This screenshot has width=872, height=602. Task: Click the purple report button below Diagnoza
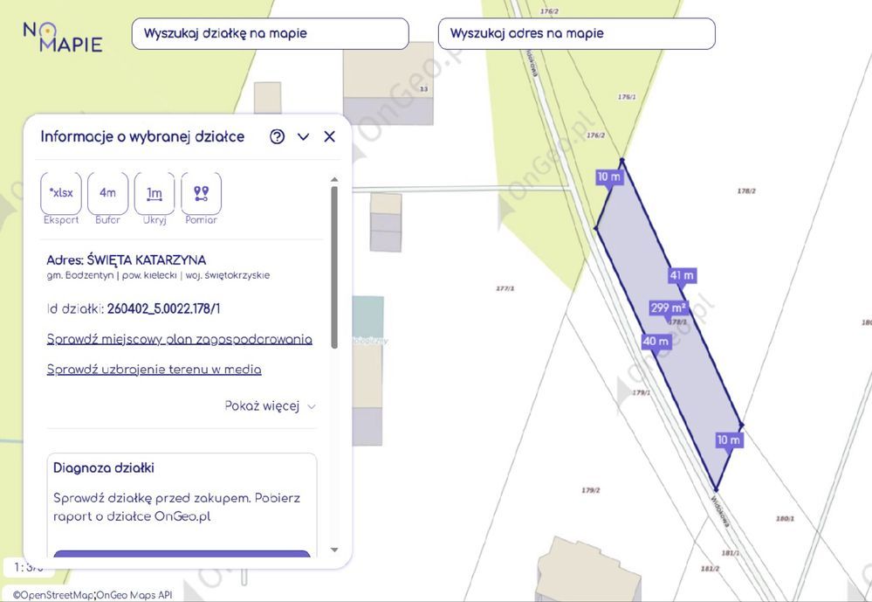182,553
